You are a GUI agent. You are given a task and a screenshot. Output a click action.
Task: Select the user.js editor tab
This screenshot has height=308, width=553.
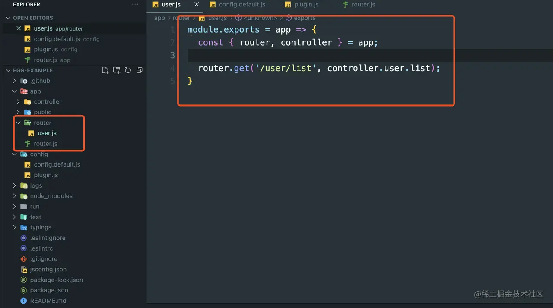(171, 5)
